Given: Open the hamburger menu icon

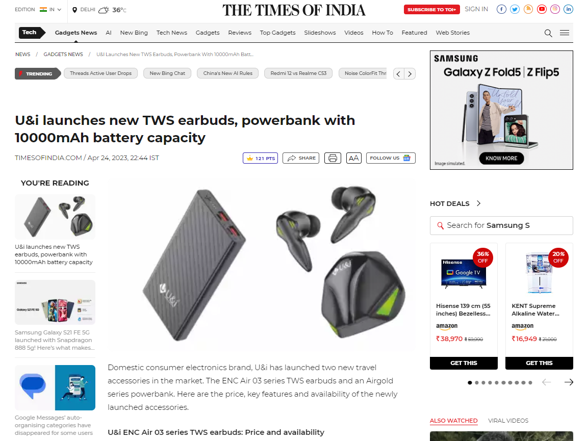Looking at the screenshot, I should coord(565,33).
